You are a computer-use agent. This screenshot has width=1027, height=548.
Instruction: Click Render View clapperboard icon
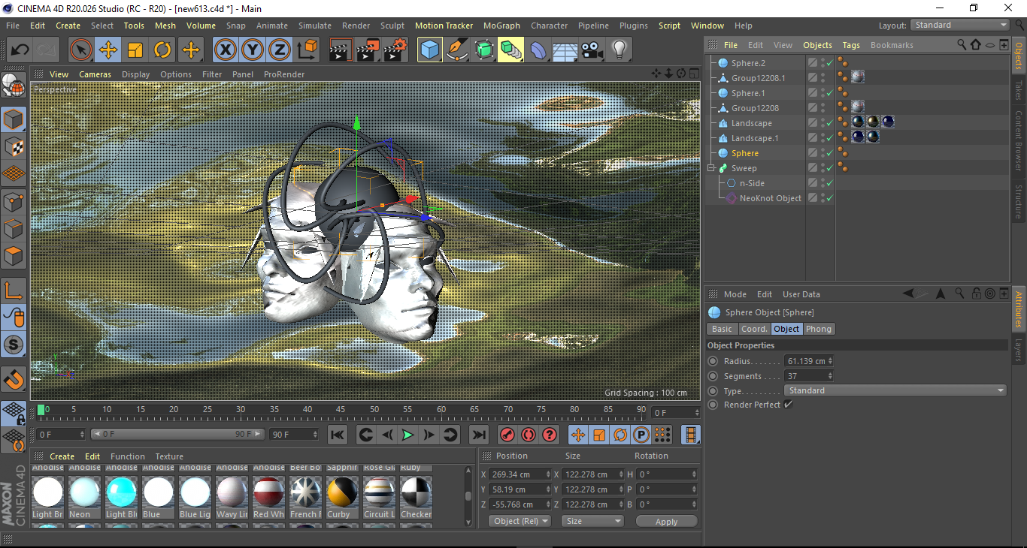341,50
